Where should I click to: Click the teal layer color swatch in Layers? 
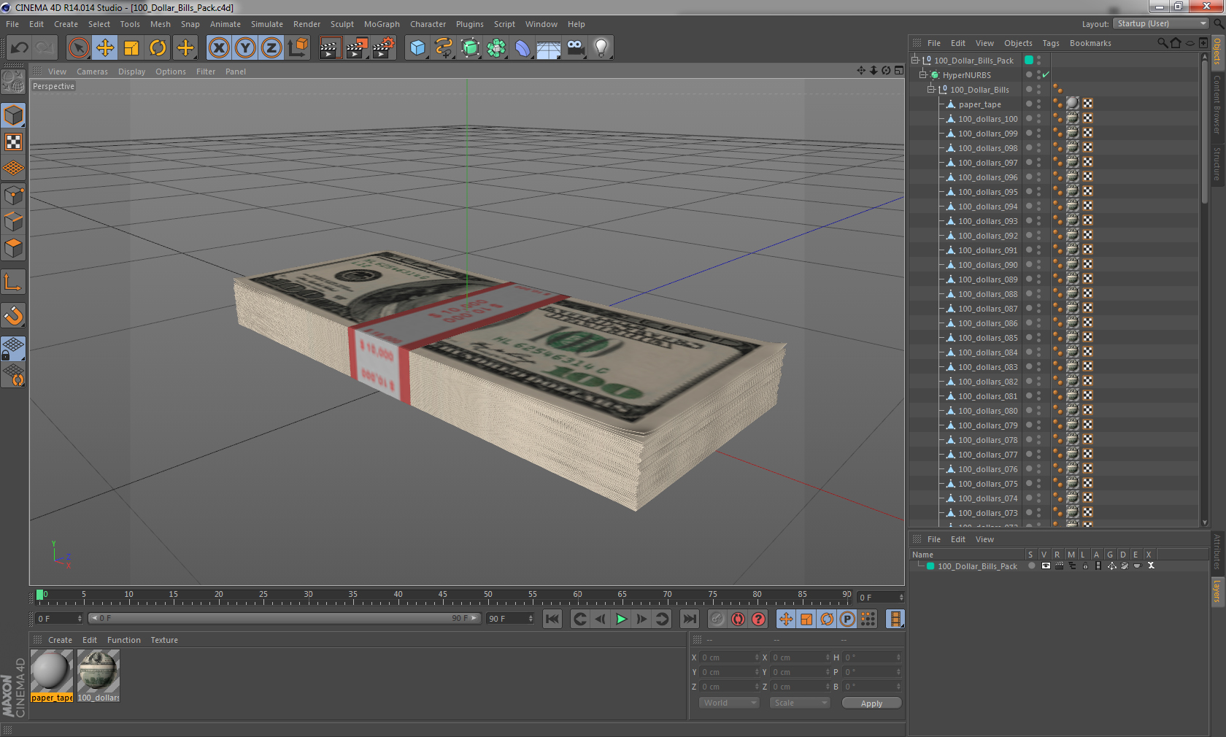point(930,566)
